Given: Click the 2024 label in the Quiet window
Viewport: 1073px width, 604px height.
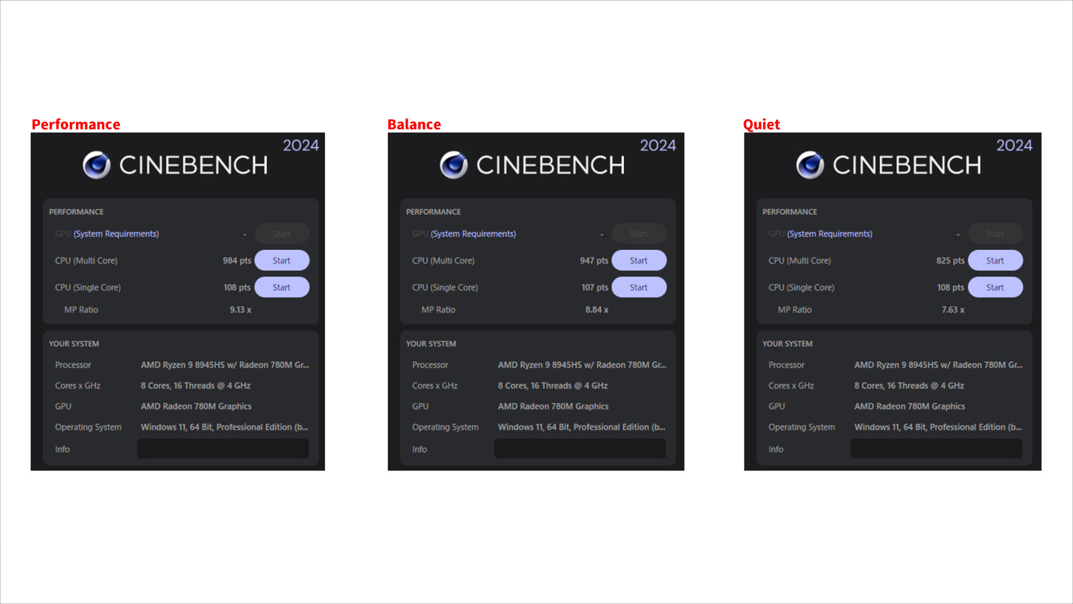Looking at the screenshot, I should [x=1015, y=145].
